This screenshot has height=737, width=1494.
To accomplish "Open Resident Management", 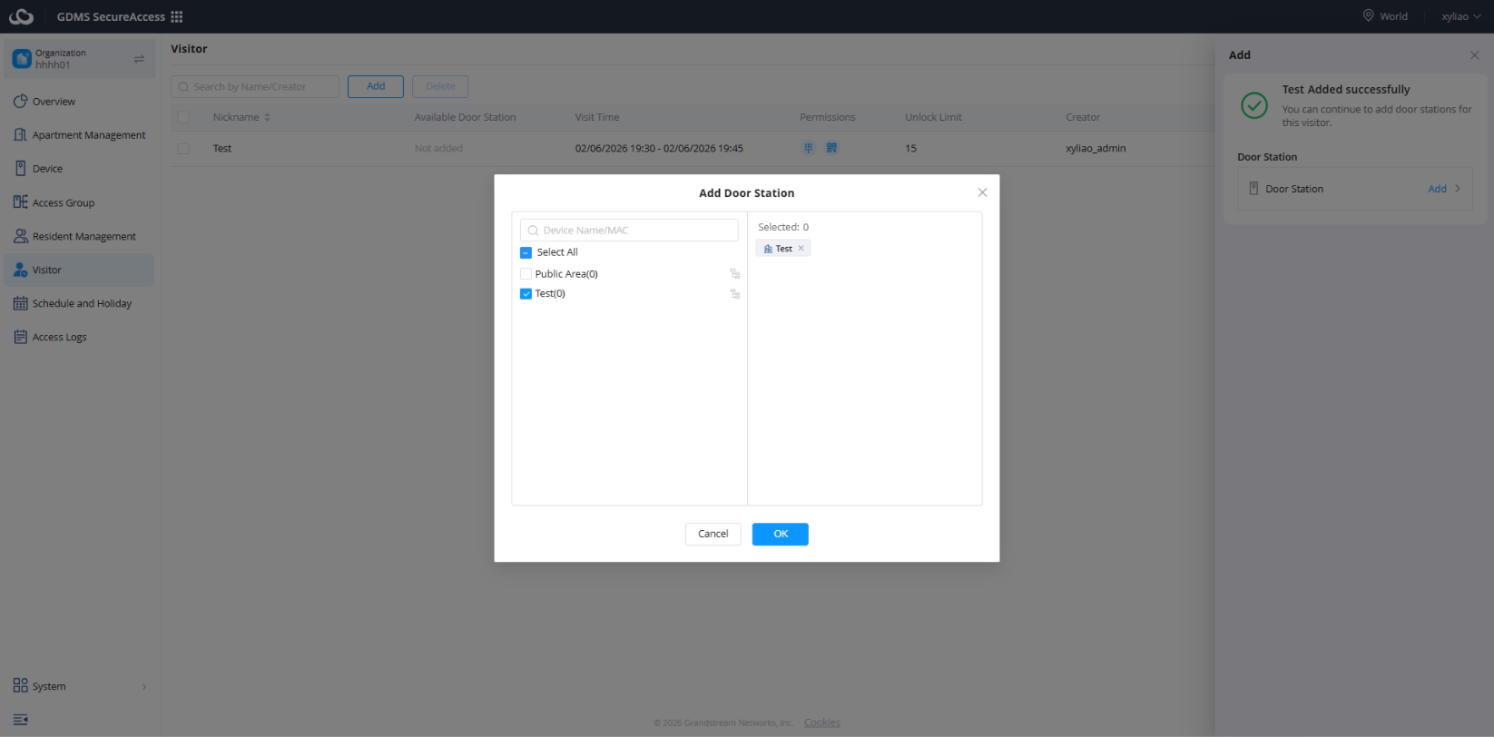I will [x=84, y=236].
